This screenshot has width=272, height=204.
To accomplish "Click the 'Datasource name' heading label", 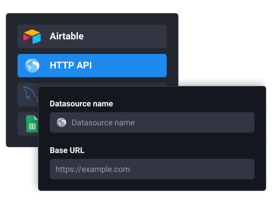I will 82,104.
